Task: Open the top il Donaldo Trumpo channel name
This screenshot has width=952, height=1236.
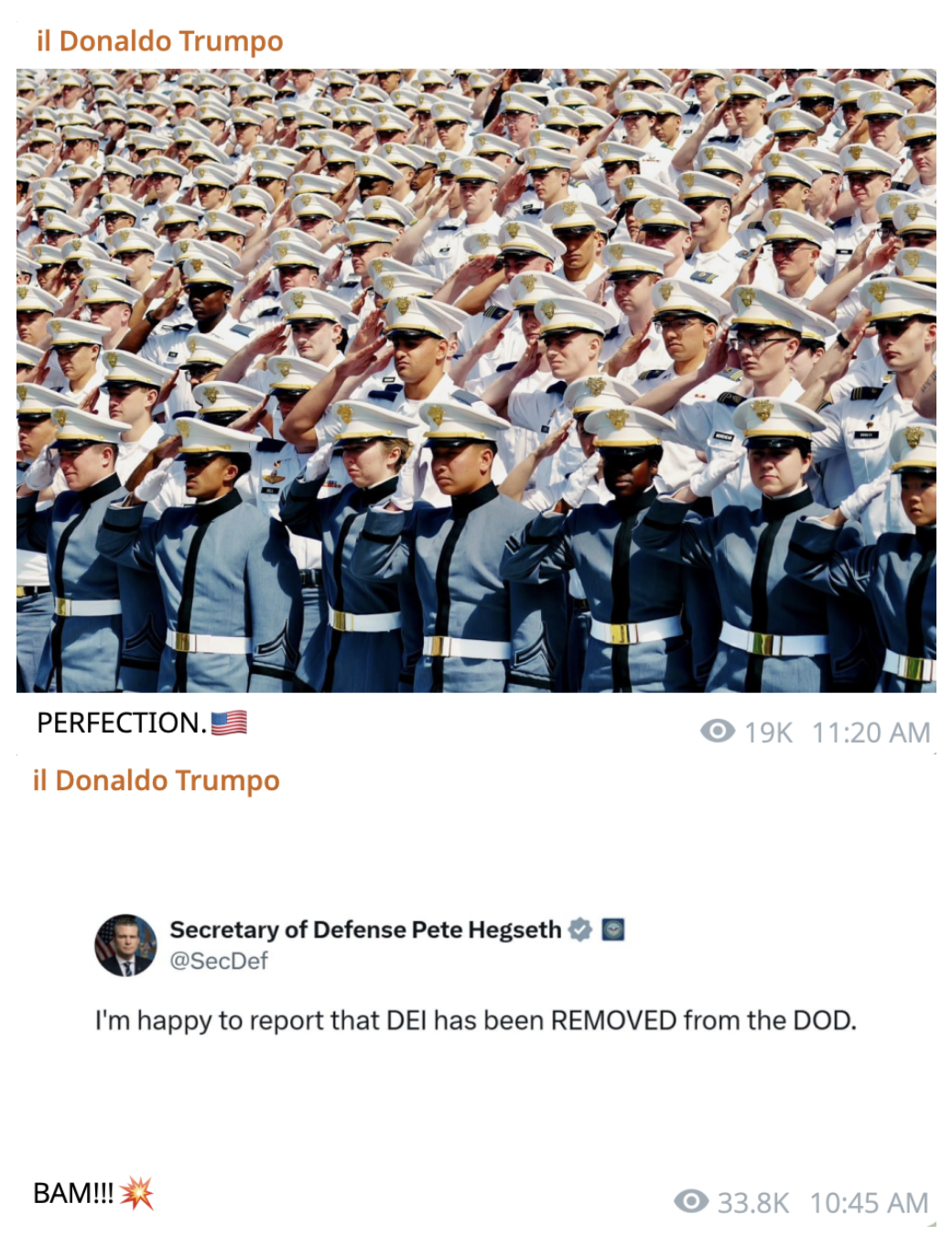Action: coord(159,41)
